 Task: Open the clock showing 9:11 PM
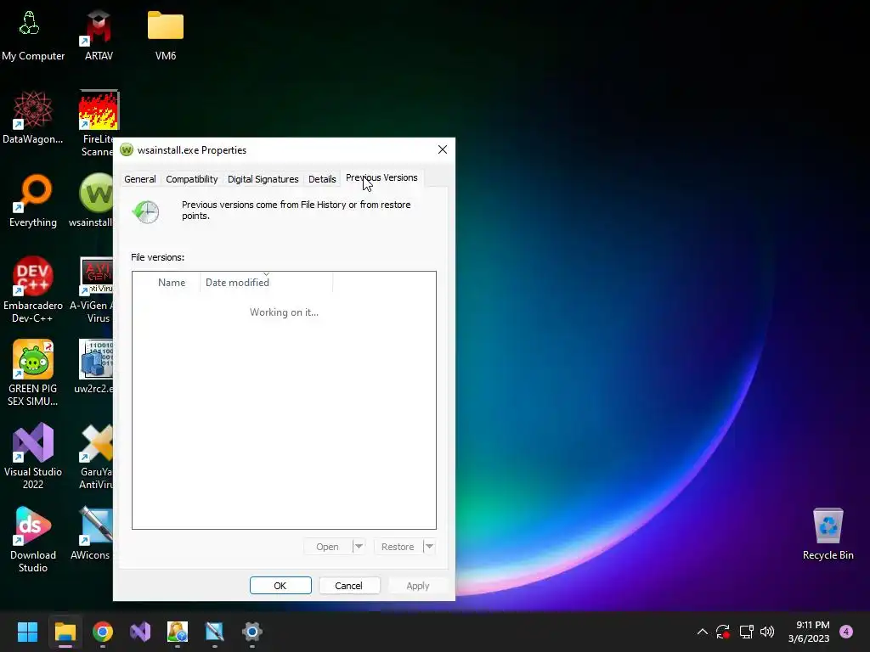pos(809,632)
